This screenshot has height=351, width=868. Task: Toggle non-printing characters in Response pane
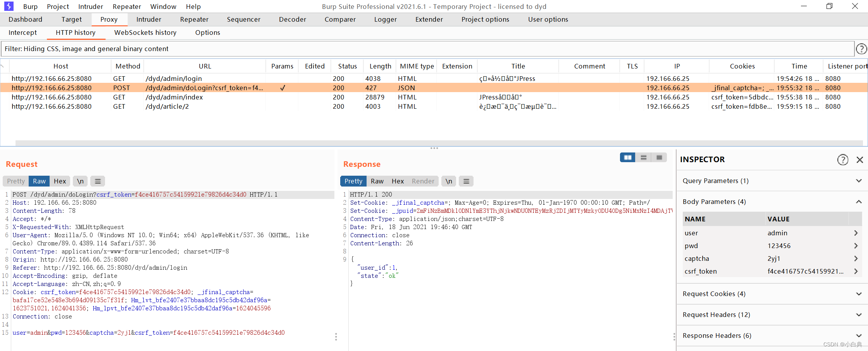[x=449, y=181]
